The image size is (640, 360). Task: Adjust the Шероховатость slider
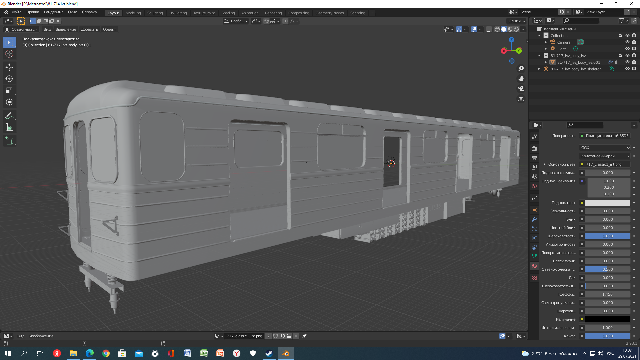[607, 236]
